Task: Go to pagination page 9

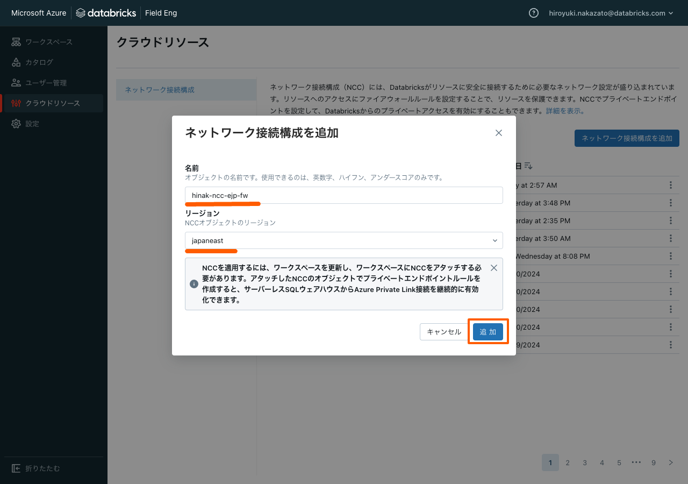Action: point(654,462)
